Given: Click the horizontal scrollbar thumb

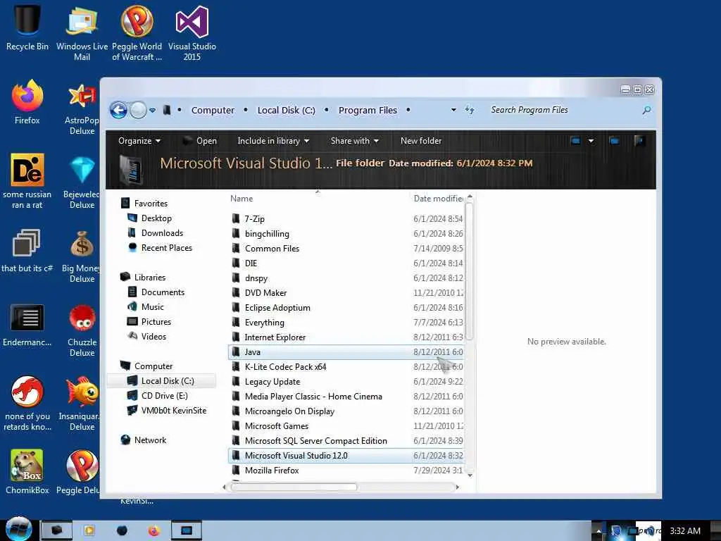Looking at the screenshot, I should (294, 487).
